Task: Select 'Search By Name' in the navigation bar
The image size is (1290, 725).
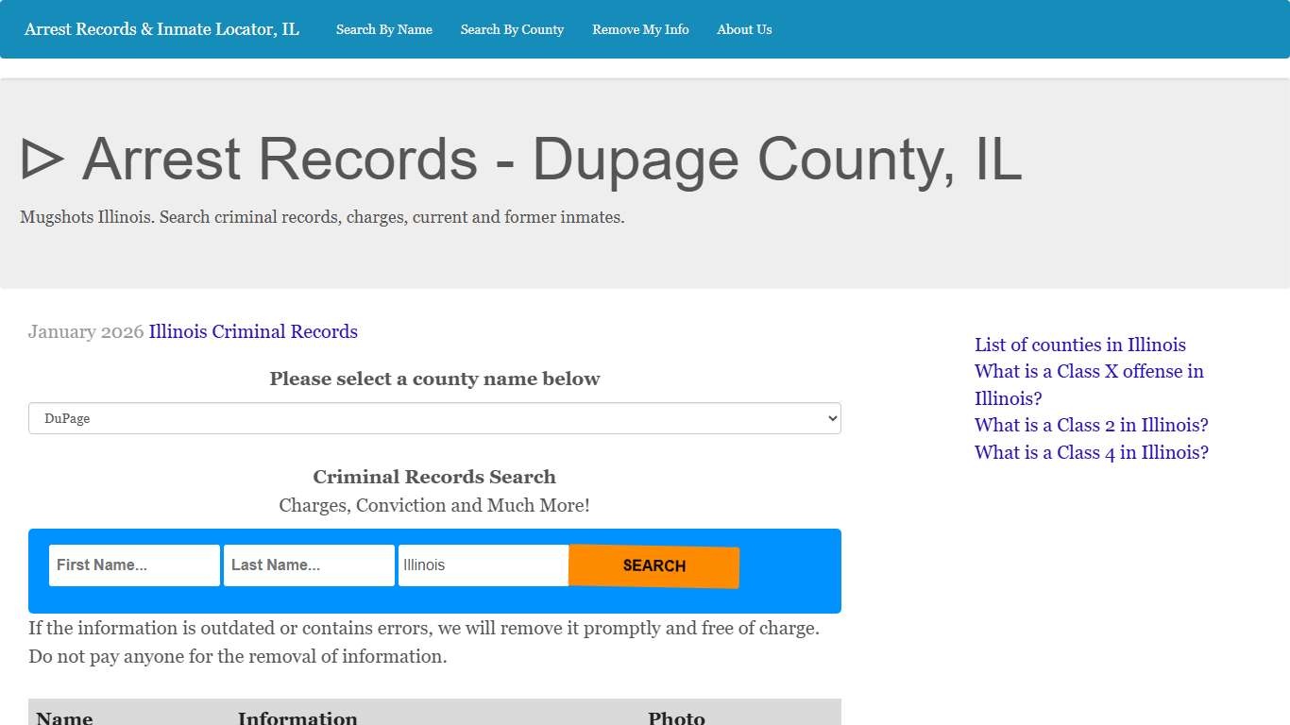Action: (x=383, y=29)
